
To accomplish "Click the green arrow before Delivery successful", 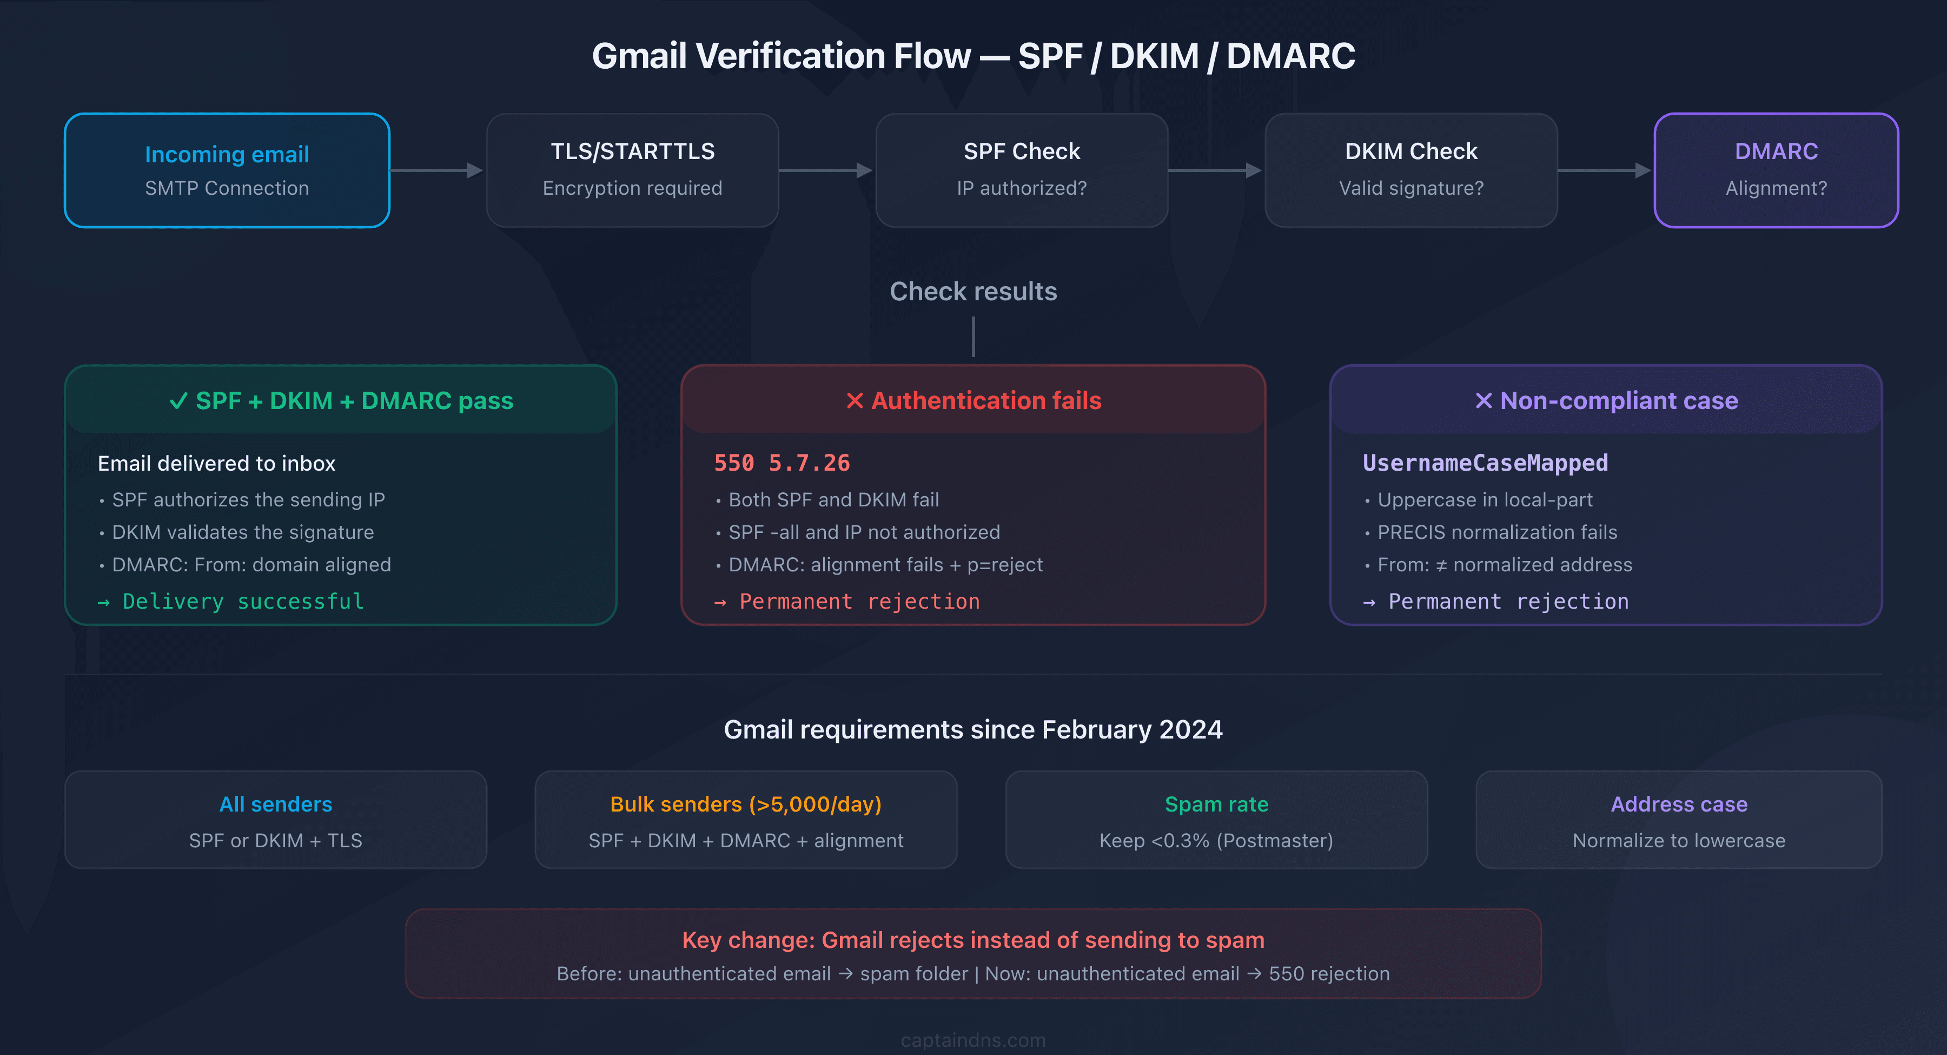I will [104, 601].
